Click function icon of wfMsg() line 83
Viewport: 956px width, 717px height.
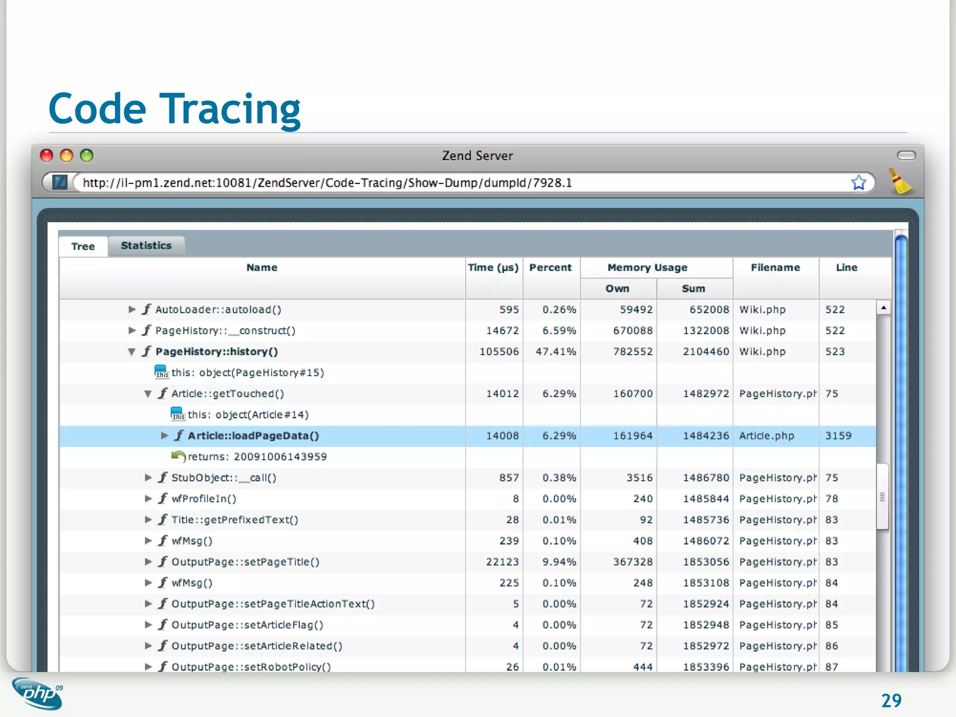point(162,540)
